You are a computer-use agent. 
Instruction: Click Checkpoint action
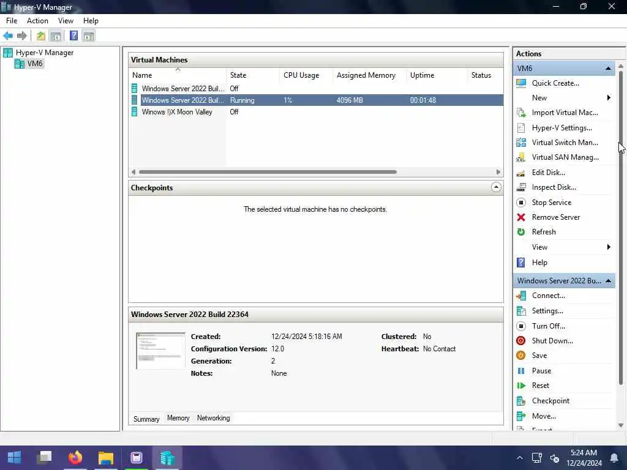(x=550, y=401)
